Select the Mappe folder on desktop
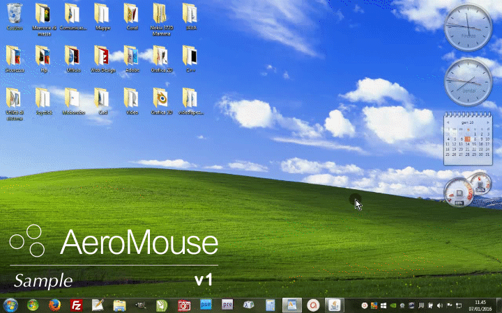 pyautogui.click(x=102, y=17)
